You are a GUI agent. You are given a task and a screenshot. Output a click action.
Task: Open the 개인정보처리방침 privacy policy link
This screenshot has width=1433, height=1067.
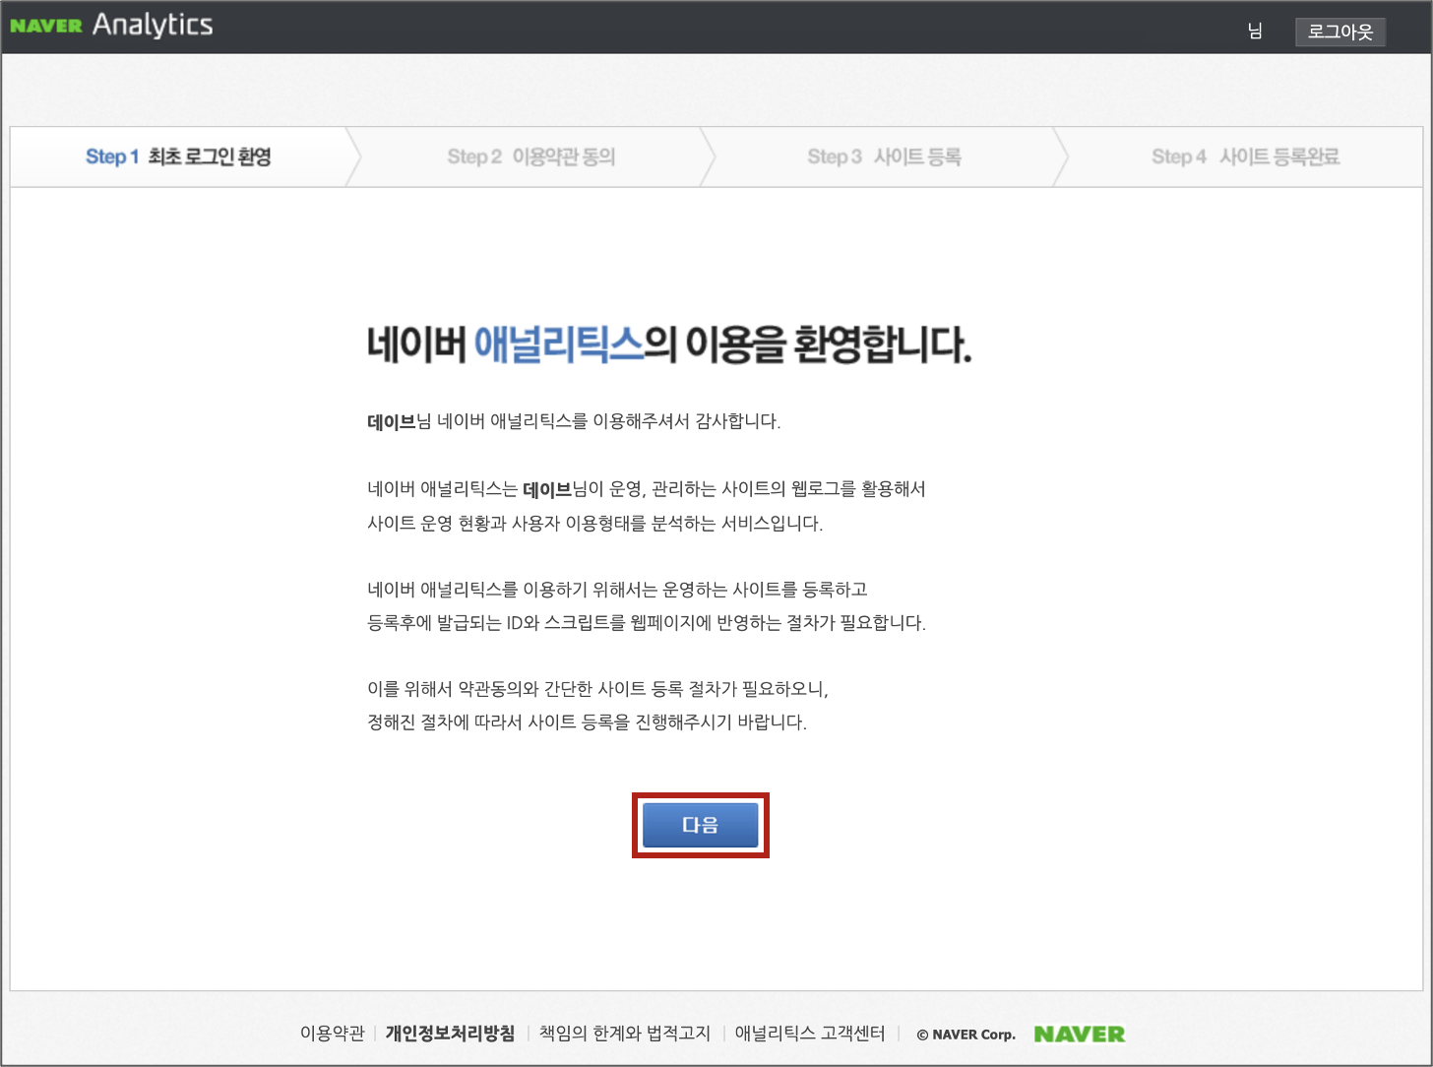coord(450,1034)
